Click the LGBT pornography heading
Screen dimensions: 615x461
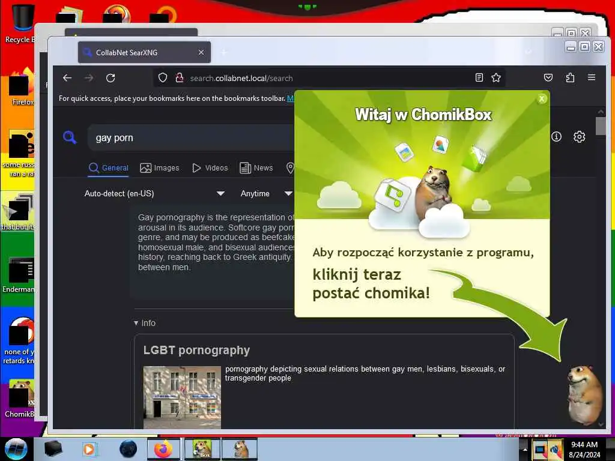click(x=196, y=350)
